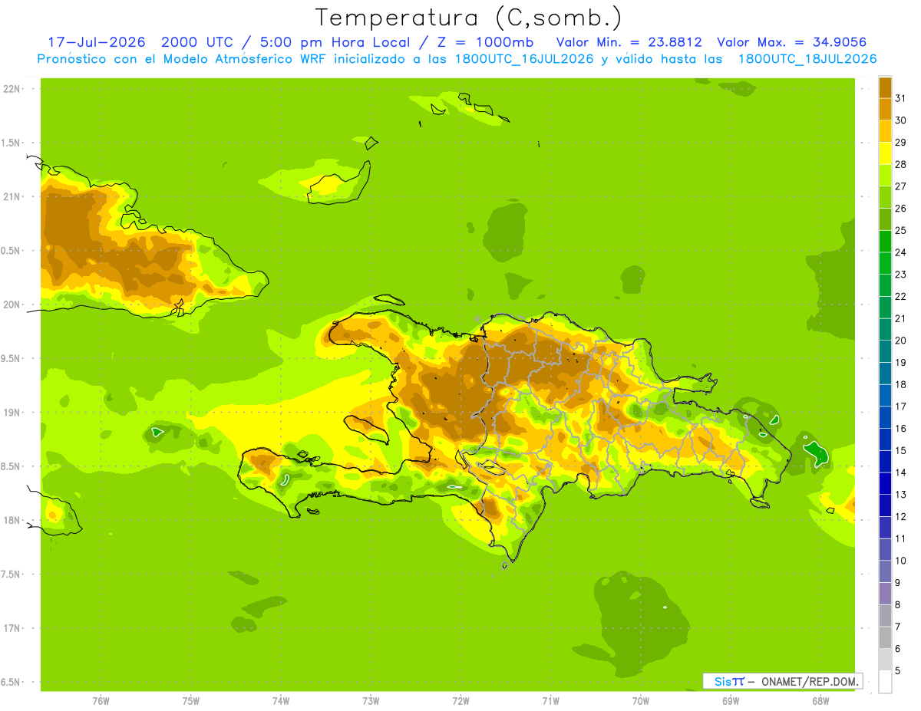The height and width of the screenshot is (711, 921).
Task: Select the pressure level "Z = 1000mb"
Action: click(x=485, y=42)
